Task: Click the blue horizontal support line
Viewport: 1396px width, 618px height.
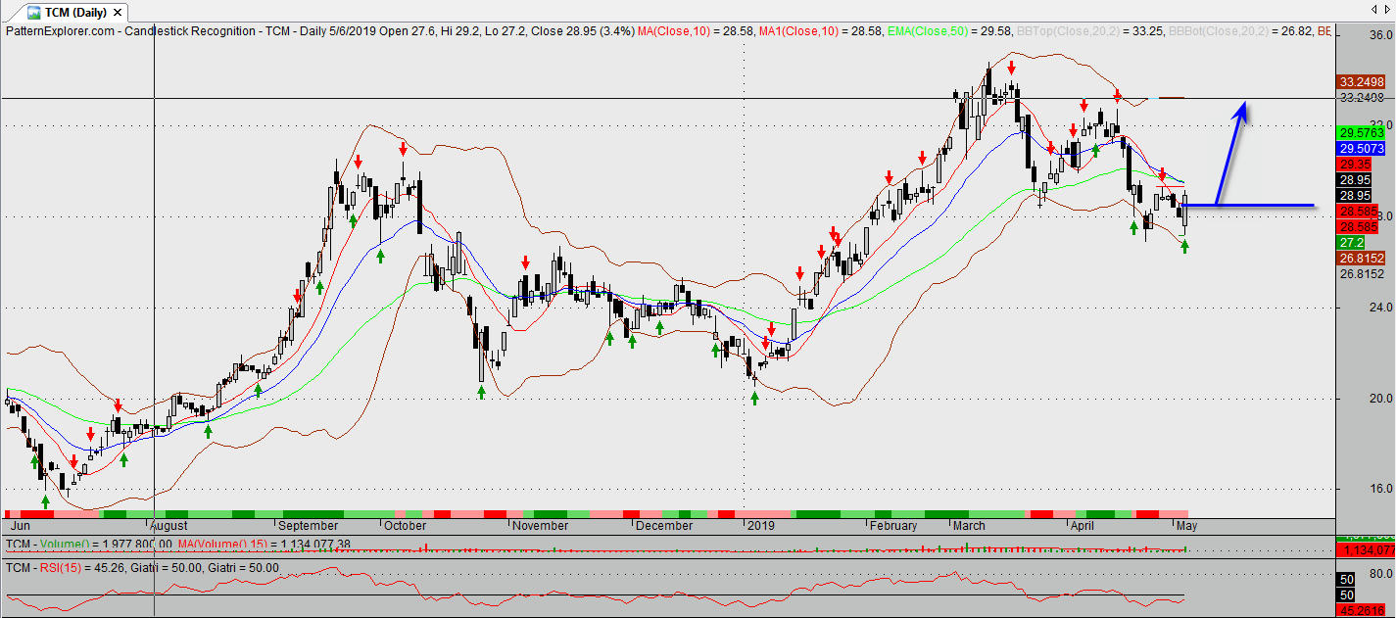Action: 1264,206
